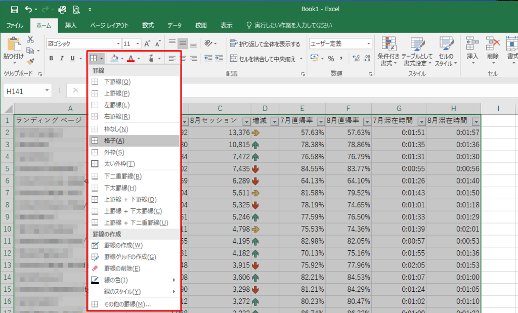Switch to the ページ レイアウト tab
Screen dimensions: 518x313
coord(109,25)
